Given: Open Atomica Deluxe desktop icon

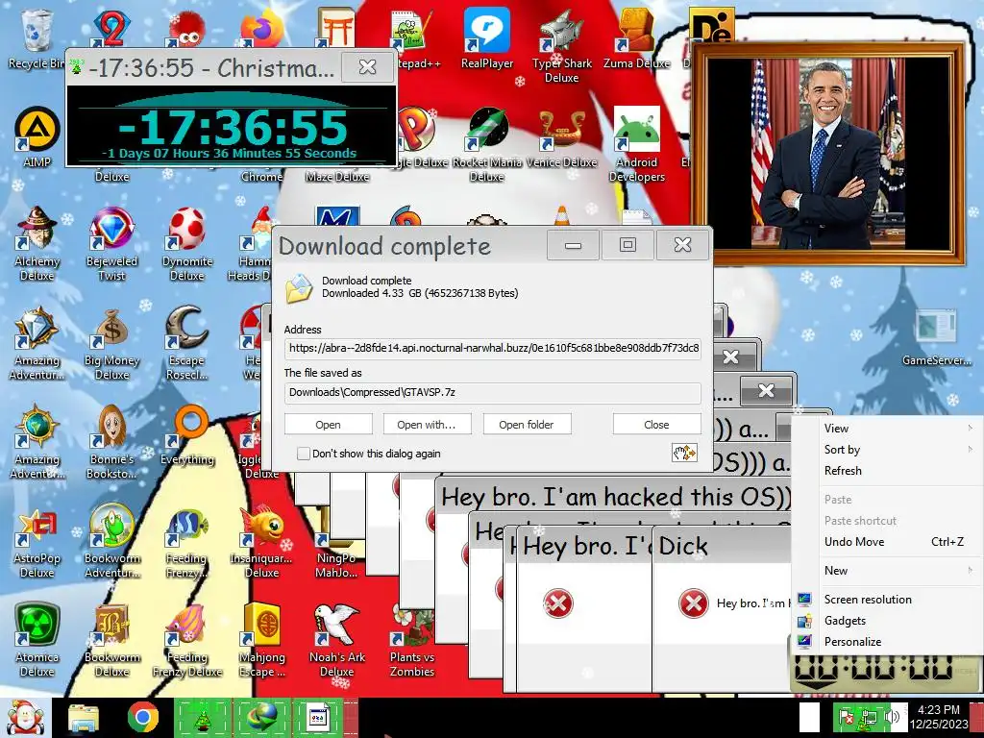Looking at the screenshot, I should pyautogui.click(x=37, y=640).
